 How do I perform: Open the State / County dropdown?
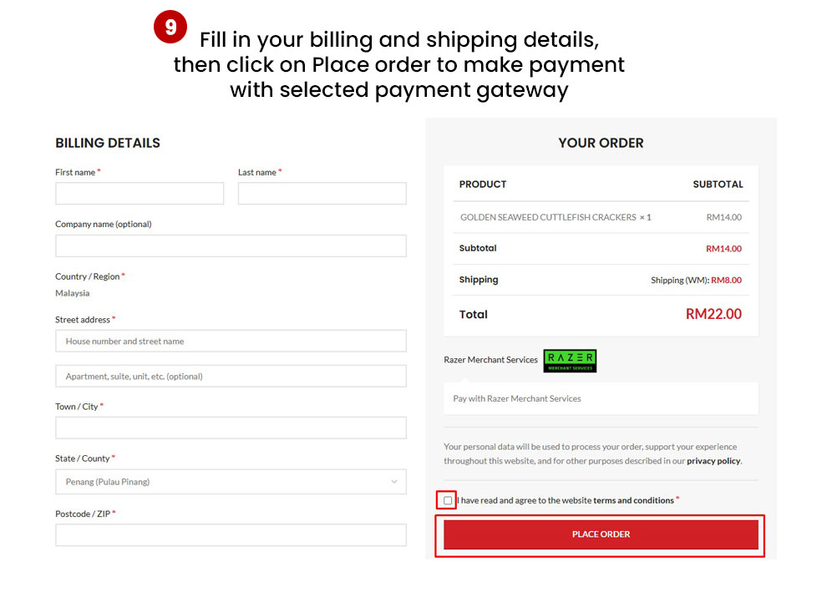[231, 482]
